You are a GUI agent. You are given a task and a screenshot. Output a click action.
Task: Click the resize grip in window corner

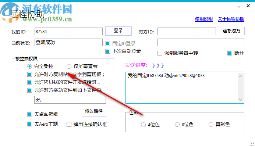click(252, 144)
